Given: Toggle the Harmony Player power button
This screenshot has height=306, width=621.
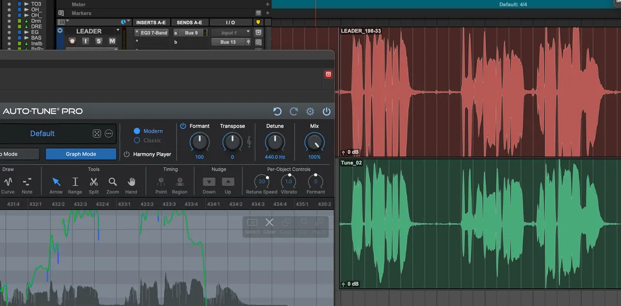Looking at the screenshot, I should tap(127, 154).
